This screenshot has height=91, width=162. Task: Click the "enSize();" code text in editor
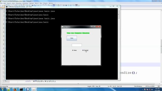coord(129,73)
